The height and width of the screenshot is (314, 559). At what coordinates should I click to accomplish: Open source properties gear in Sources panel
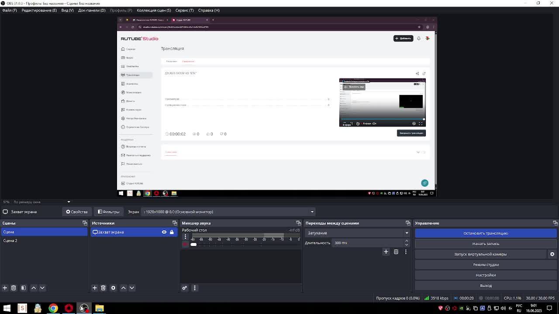tap(113, 288)
